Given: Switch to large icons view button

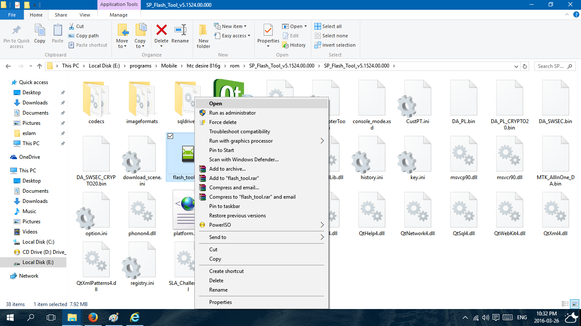Looking at the screenshot, I should point(574,304).
